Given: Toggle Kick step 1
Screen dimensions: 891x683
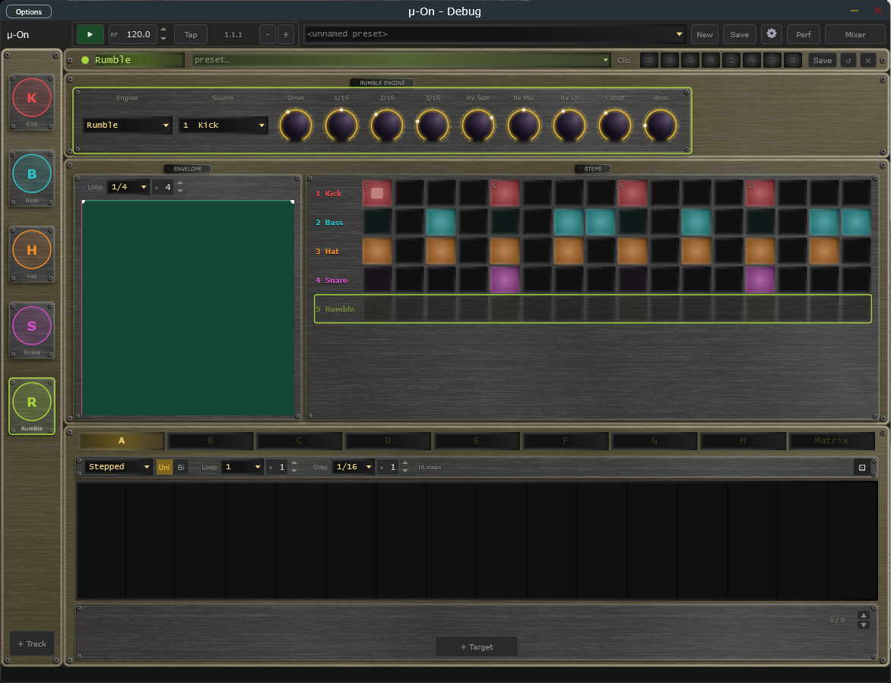Looking at the screenshot, I should [377, 193].
